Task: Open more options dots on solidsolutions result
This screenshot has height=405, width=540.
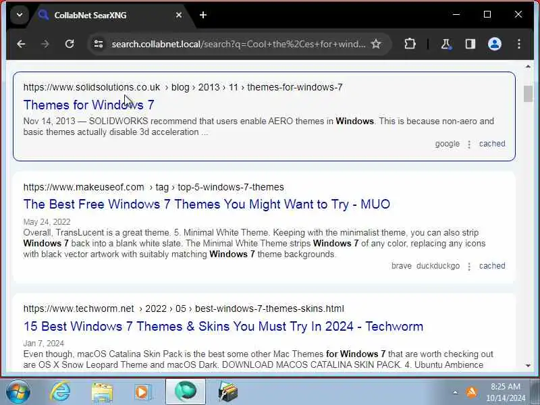Action: coord(469,144)
